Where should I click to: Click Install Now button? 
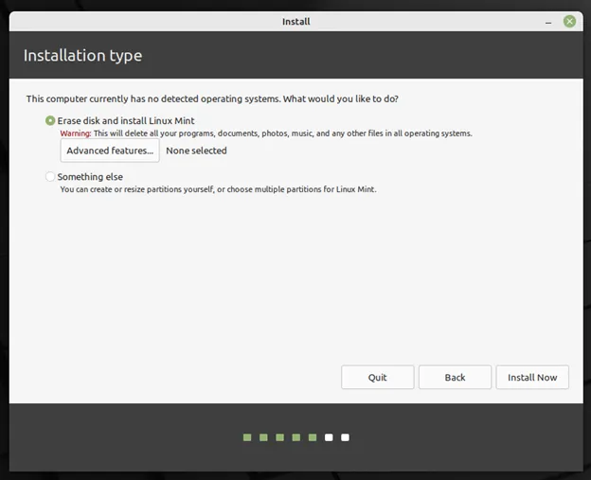[532, 377]
